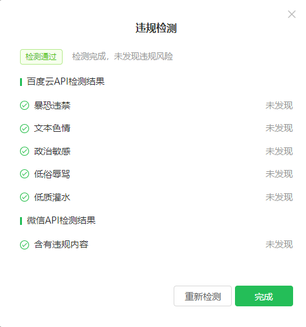Click the 未发现 result for 暴恐违禁
Image resolution: width=306 pixels, height=327 pixels.
pos(279,105)
